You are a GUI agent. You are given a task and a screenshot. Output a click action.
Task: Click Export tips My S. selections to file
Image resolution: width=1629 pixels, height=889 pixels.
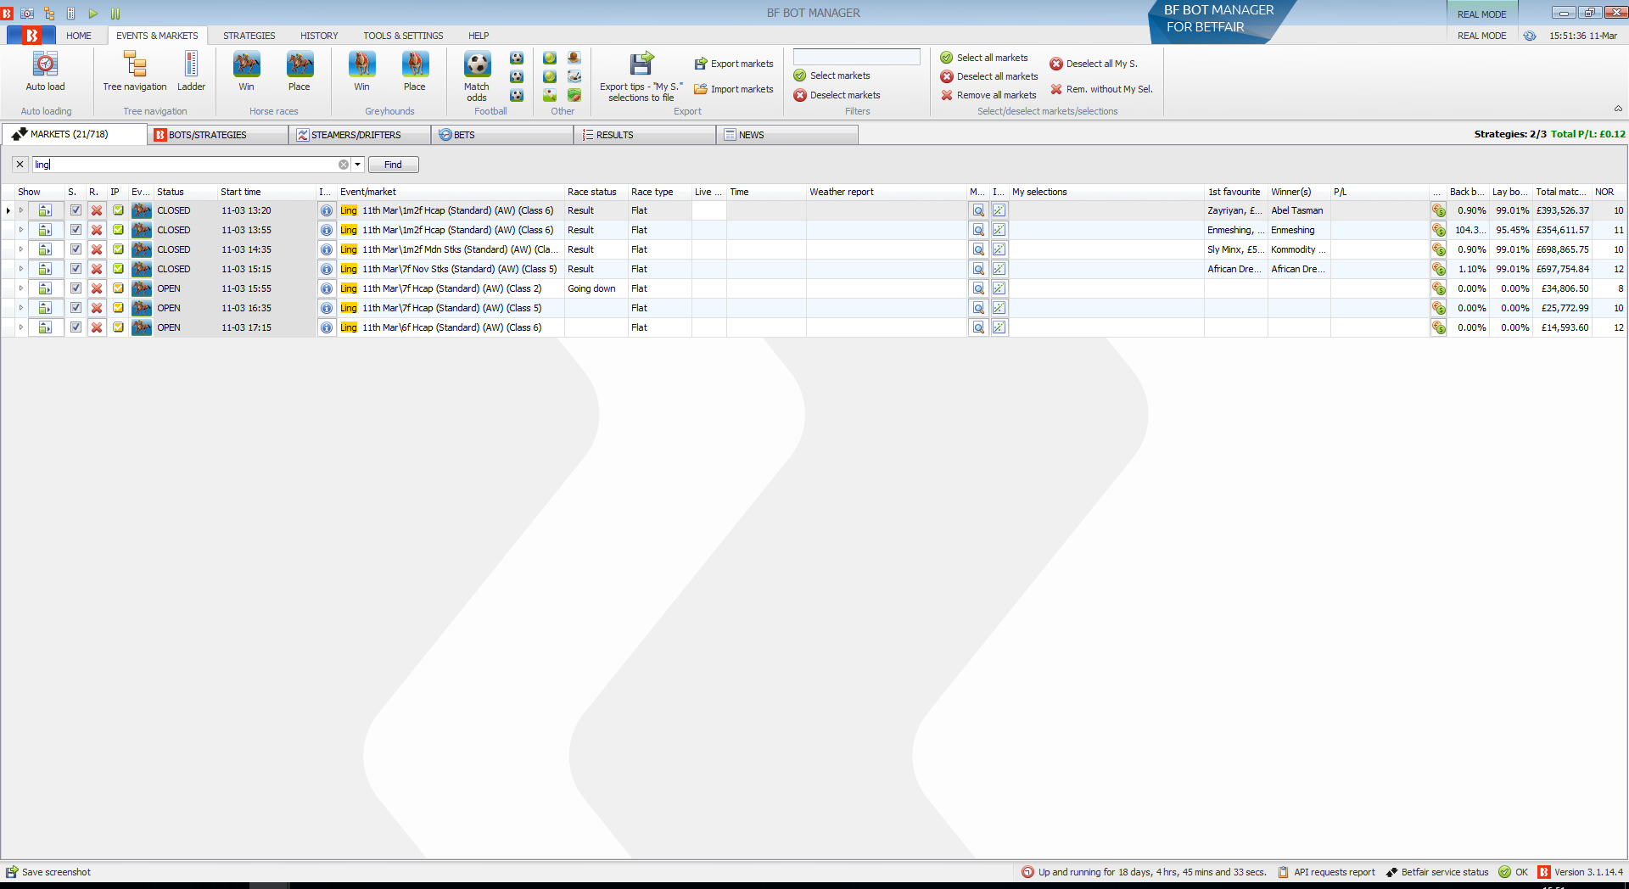coord(641,76)
